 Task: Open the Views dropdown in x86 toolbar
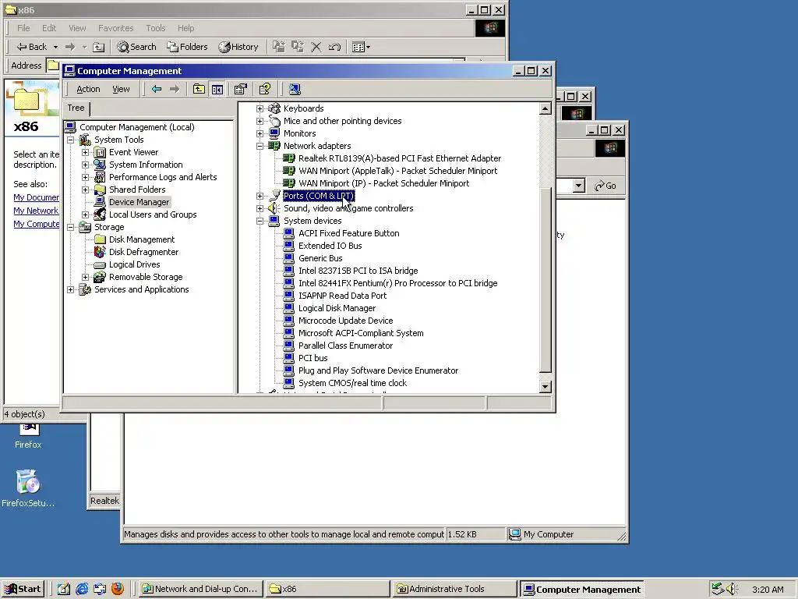click(361, 47)
